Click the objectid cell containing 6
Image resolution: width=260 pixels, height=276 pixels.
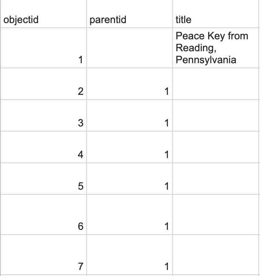tap(43, 214)
